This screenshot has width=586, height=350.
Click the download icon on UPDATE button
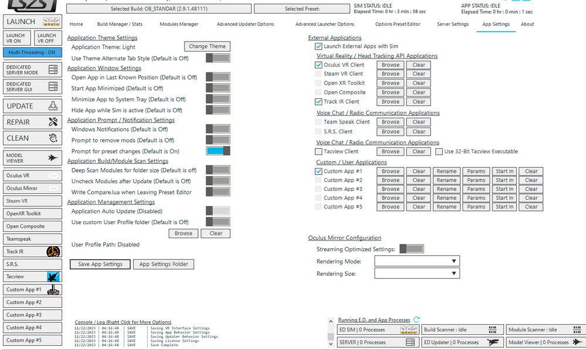(53, 106)
